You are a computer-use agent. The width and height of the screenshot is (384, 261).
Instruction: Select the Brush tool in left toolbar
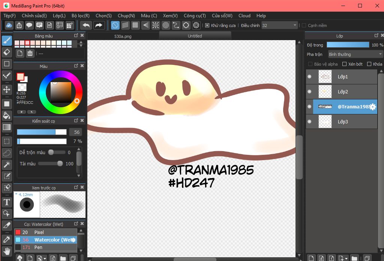tap(7, 40)
